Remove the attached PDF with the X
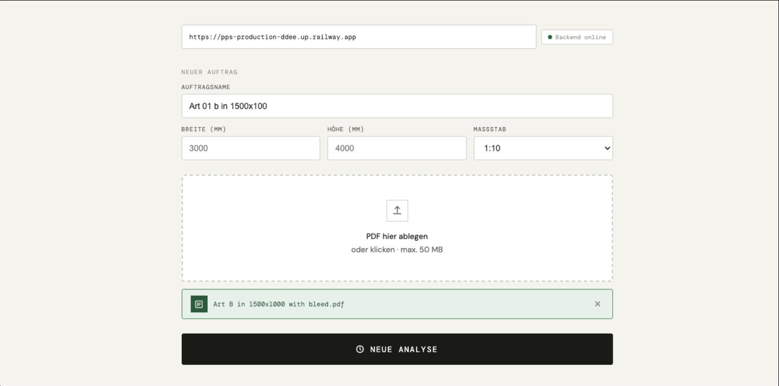 (x=597, y=304)
